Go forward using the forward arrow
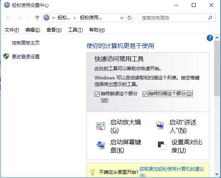 click(19, 18)
